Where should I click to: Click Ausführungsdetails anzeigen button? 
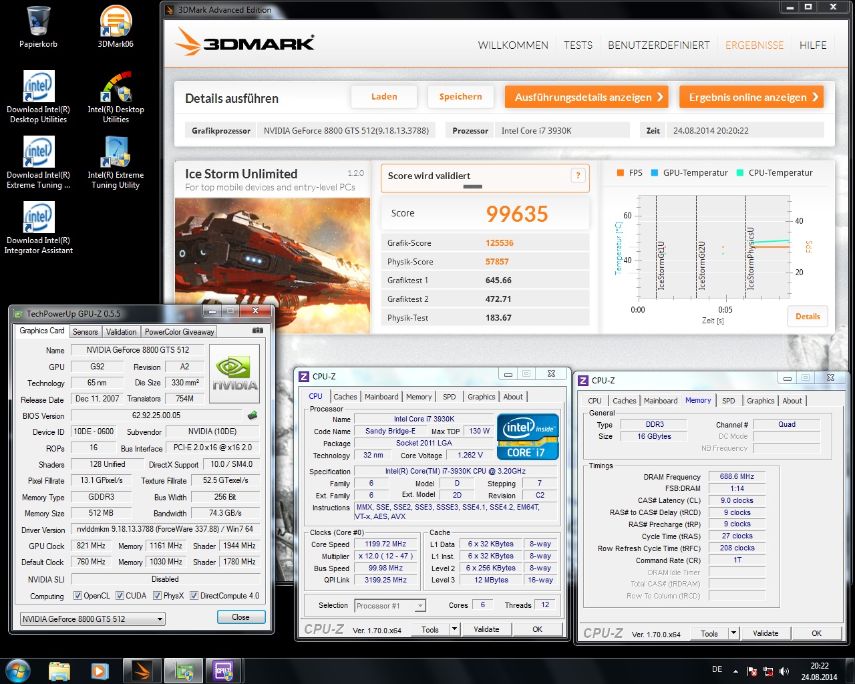pyautogui.click(x=587, y=97)
